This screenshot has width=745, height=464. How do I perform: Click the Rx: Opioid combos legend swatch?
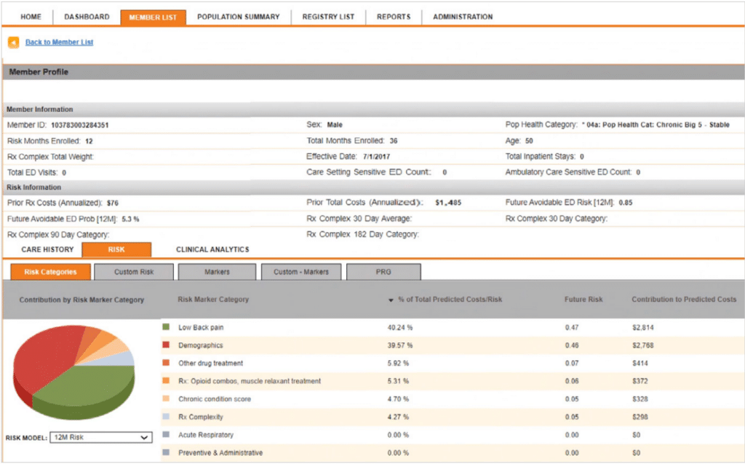pyautogui.click(x=166, y=380)
